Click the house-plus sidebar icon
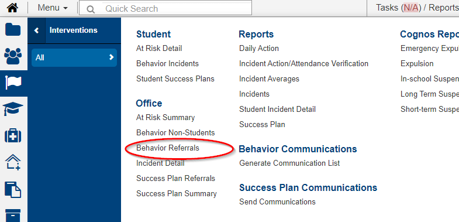 [13, 162]
